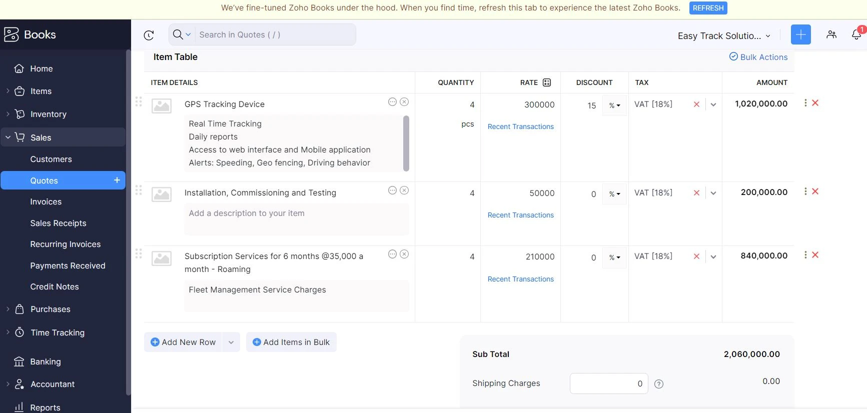Go to Customers in the sidebar
867x413 pixels.
(51, 159)
